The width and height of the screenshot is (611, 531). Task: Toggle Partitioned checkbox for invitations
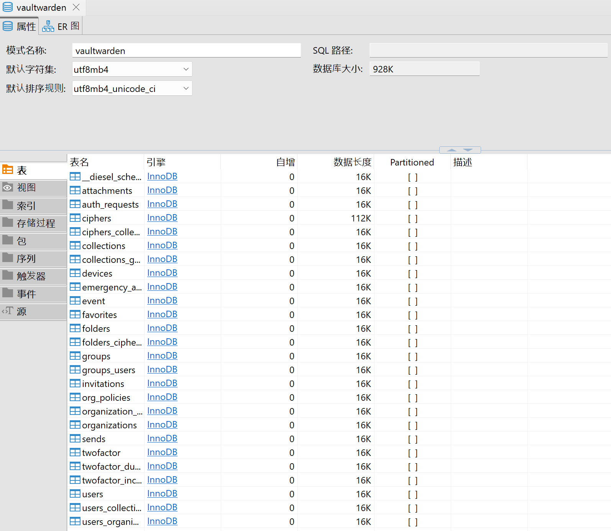point(413,384)
